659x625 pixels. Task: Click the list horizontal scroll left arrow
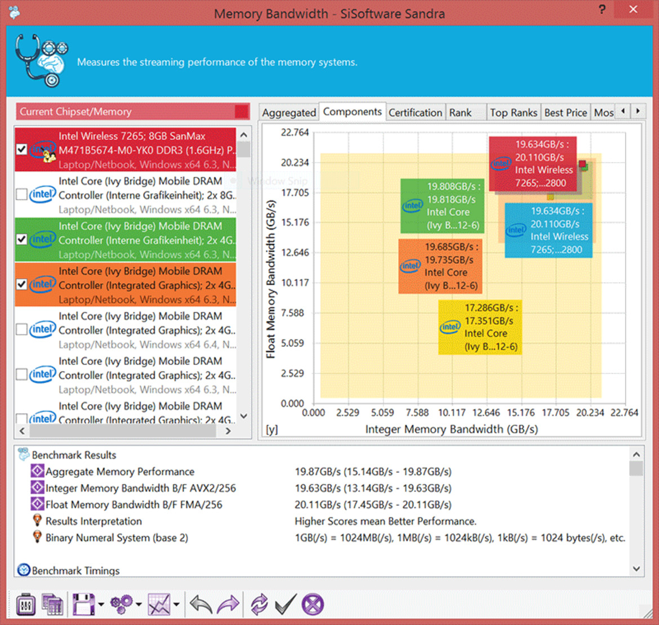tap(22, 431)
